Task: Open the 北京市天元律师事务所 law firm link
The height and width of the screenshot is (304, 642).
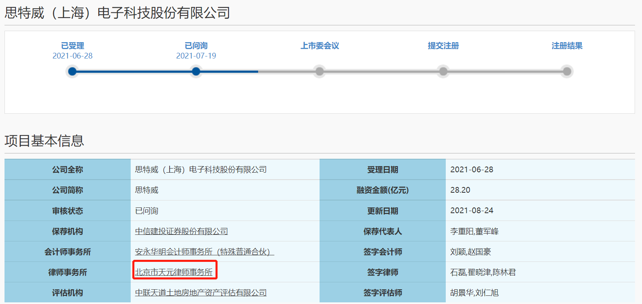Action: [x=174, y=272]
